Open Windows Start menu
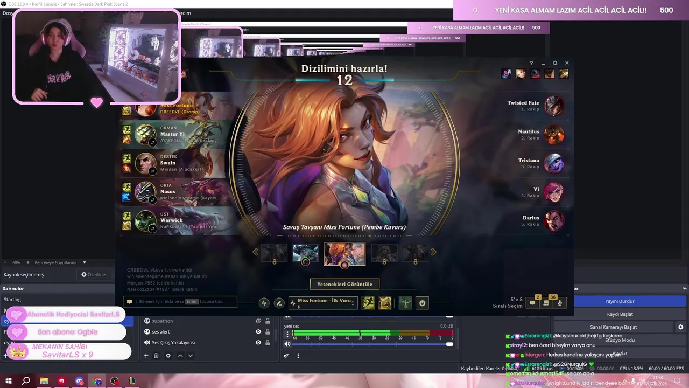Viewport: 689px width, 388px height. pos(9,381)
